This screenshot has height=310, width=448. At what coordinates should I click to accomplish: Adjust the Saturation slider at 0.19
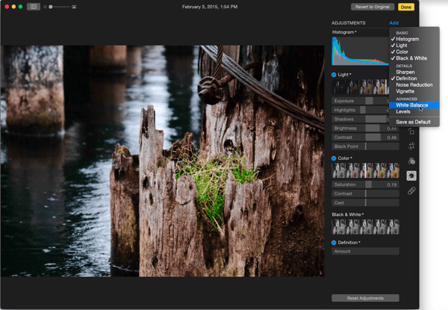[365, 185]
